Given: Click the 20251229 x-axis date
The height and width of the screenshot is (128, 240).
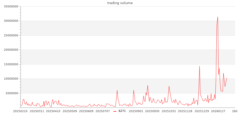Looking at the screenshot, I should coord(202,111).
